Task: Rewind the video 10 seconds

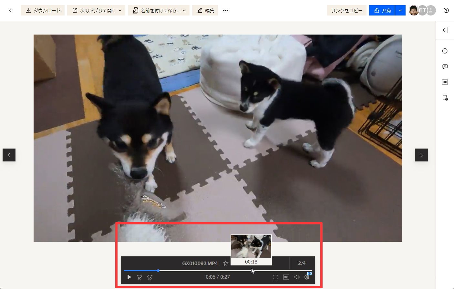Action: 139,277
